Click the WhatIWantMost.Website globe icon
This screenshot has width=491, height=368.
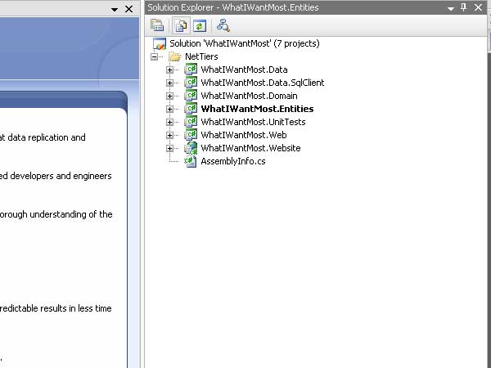pos(191,148)
